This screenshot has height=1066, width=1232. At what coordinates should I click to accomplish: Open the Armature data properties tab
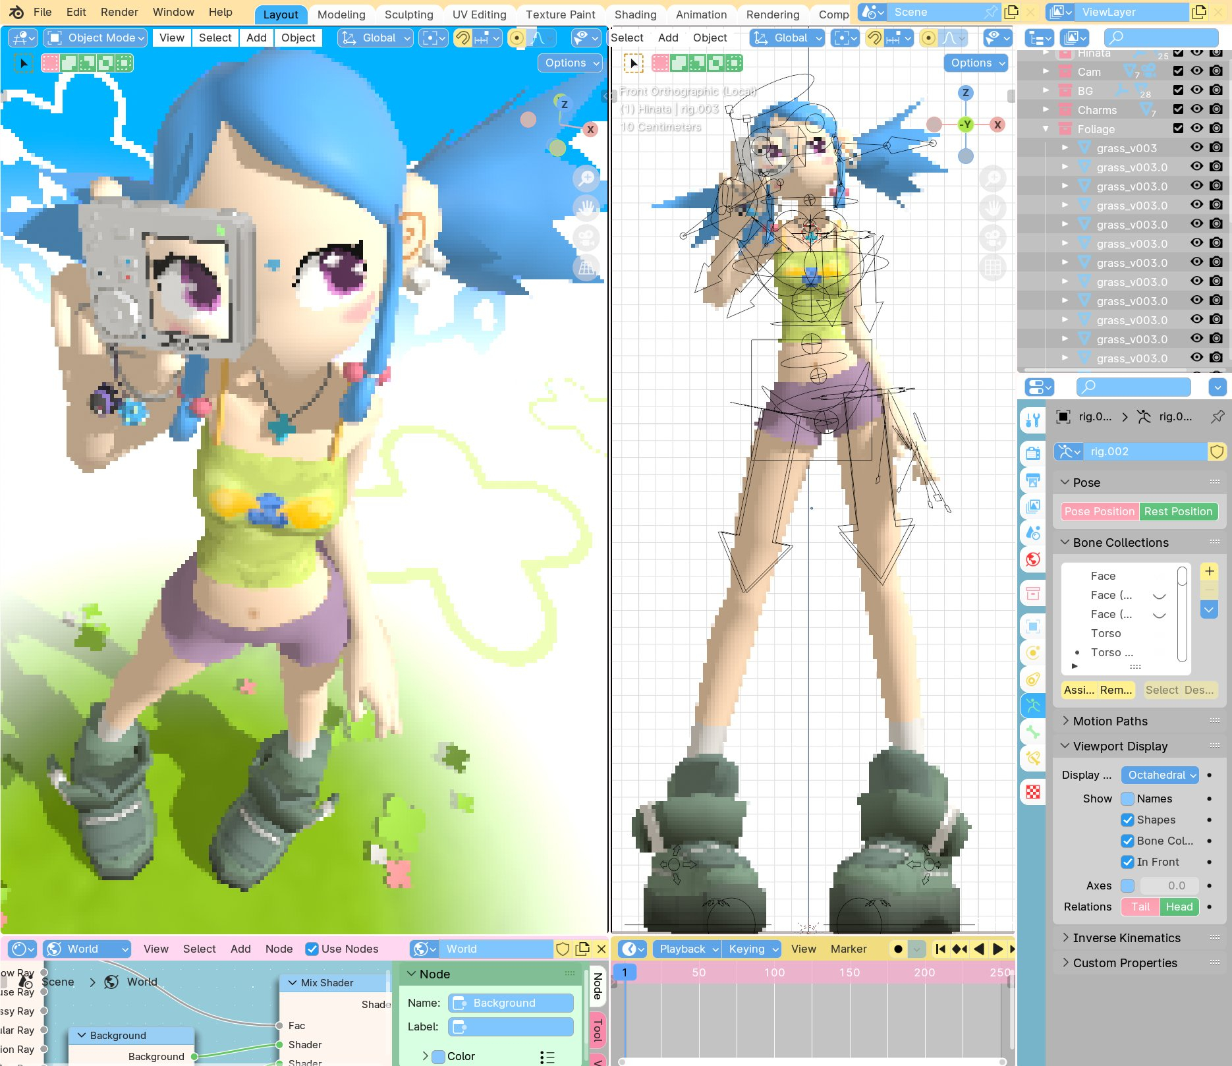coord(1032,706)
